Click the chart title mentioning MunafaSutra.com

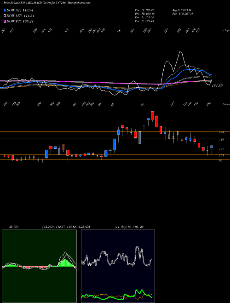point(47,3)
